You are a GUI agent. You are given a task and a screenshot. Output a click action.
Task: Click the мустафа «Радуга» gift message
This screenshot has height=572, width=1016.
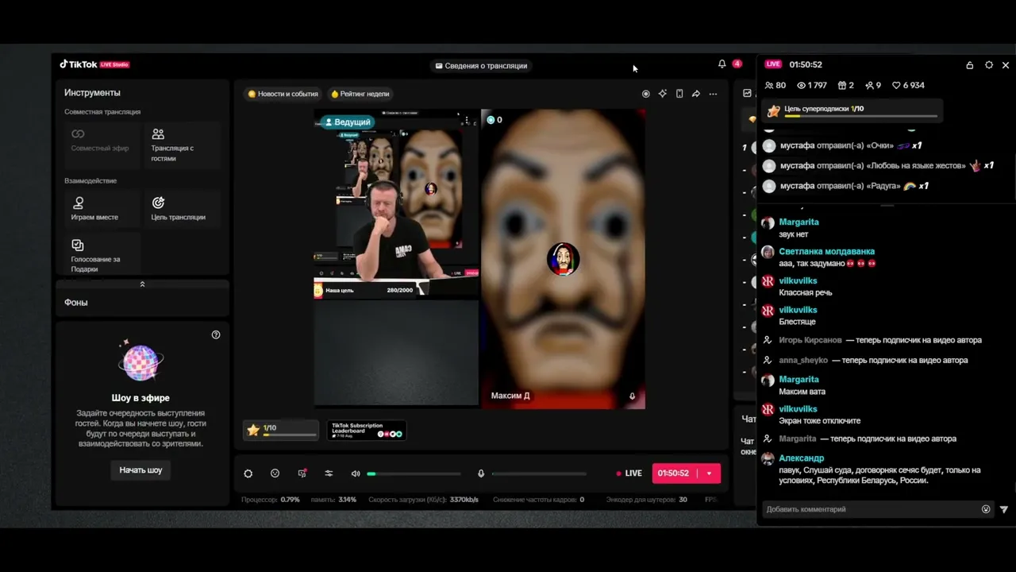pos(846,186)
